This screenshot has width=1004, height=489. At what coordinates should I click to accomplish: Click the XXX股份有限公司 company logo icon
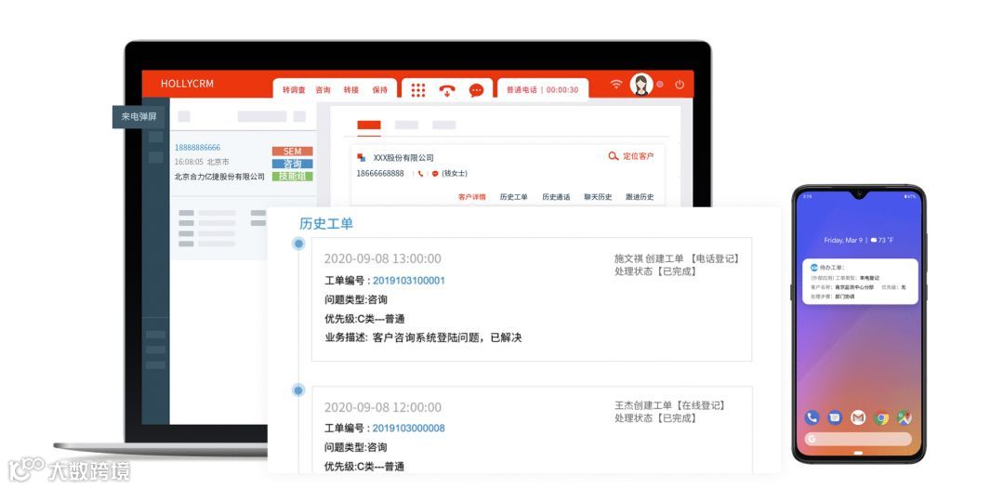coord(361,157)
